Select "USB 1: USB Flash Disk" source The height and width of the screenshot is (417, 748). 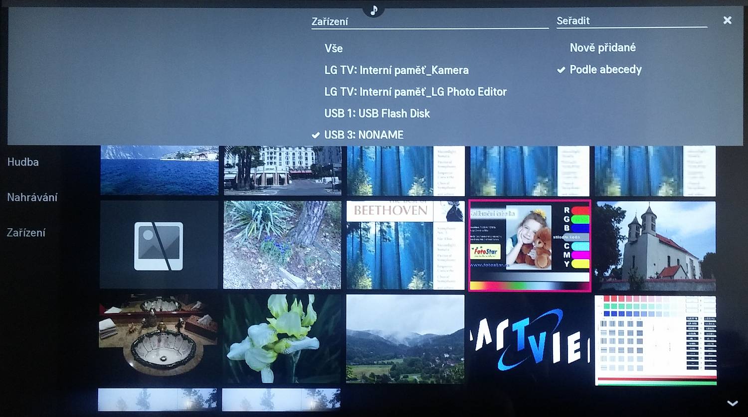click(x=376, y=113)
